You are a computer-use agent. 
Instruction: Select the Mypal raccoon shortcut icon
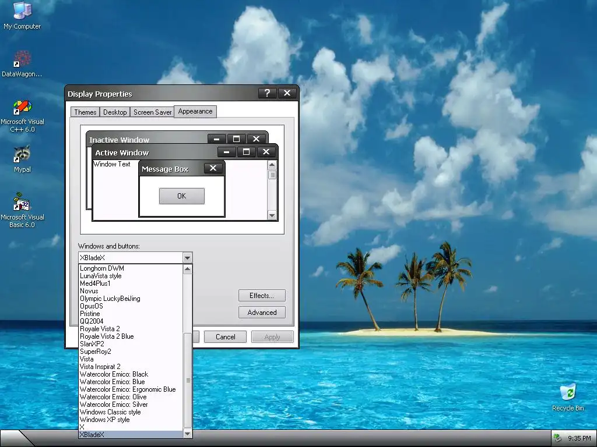[x=22, y=159]
